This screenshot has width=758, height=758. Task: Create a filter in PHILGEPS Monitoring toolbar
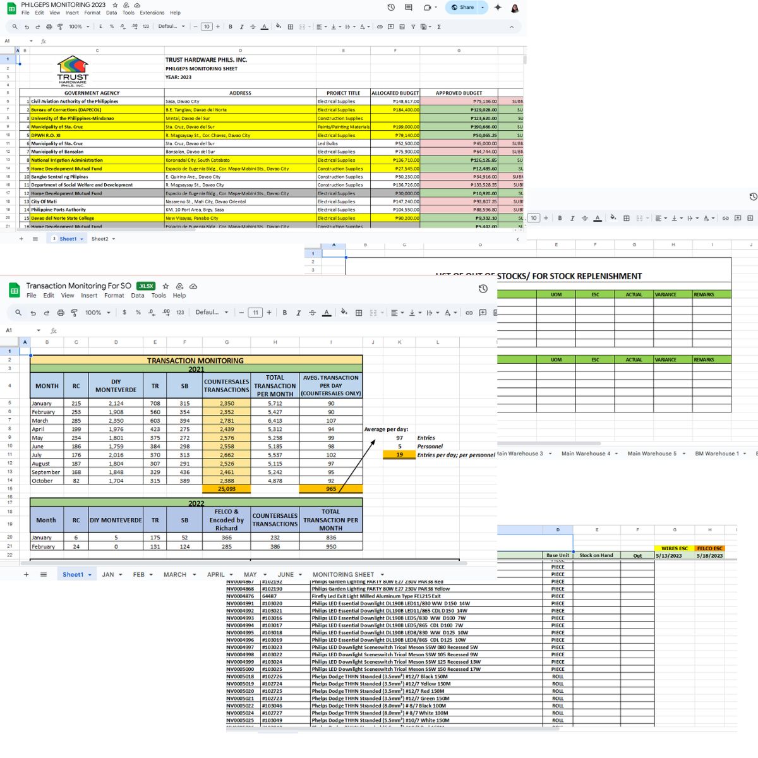coord(413,27)
